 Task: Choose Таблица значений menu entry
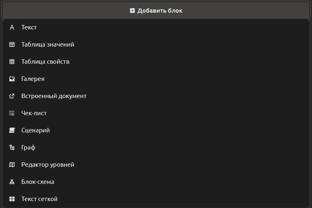tap(156, 45)
